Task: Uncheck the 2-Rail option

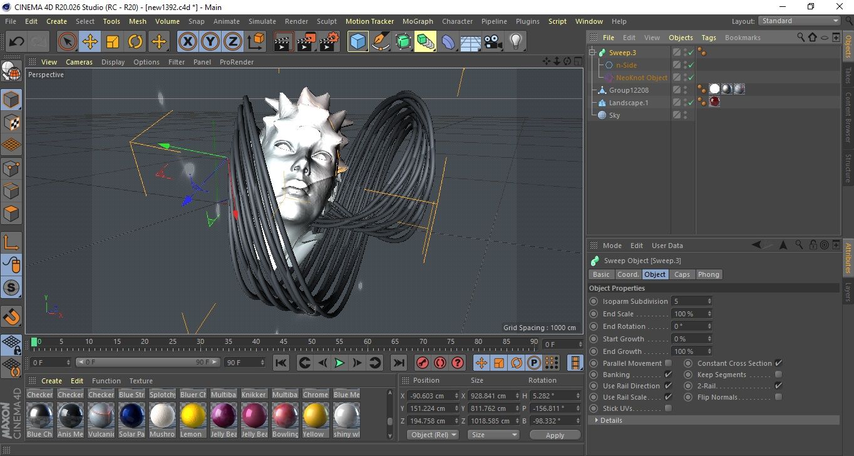Action: (x=778, y=386)
